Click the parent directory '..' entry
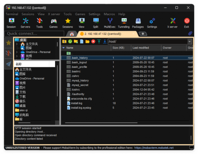 click(x=70, y=53)
